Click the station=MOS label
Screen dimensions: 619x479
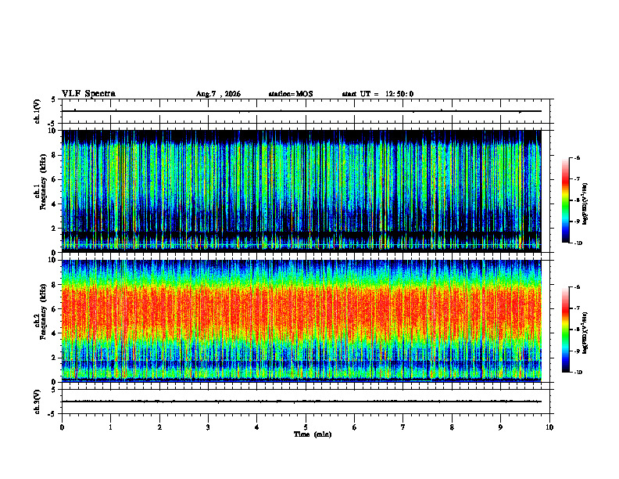(x=291, y=94)
